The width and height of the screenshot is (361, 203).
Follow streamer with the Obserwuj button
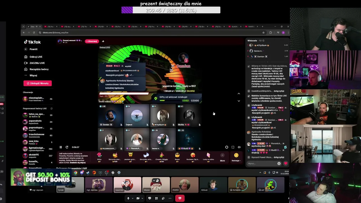[x=92, y=41]
